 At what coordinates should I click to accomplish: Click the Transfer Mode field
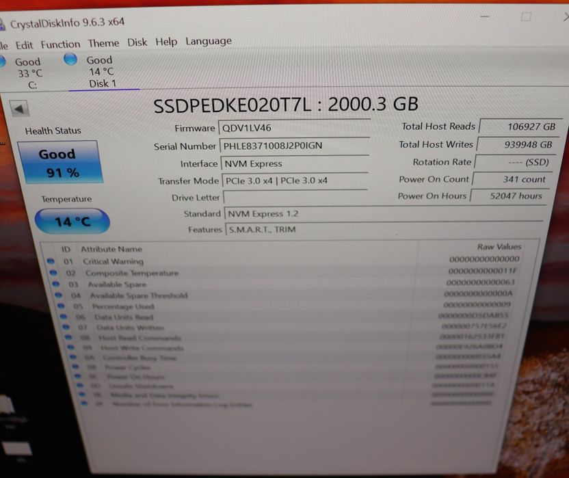click(295, 181)
